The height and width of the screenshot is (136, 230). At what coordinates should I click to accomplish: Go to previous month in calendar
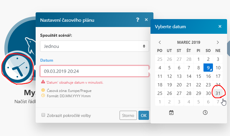160,42
